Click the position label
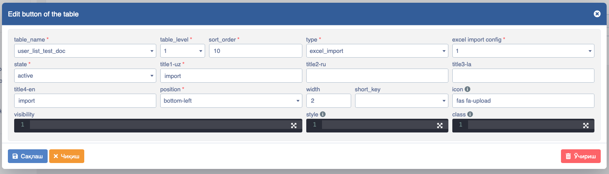 point(170,89)
